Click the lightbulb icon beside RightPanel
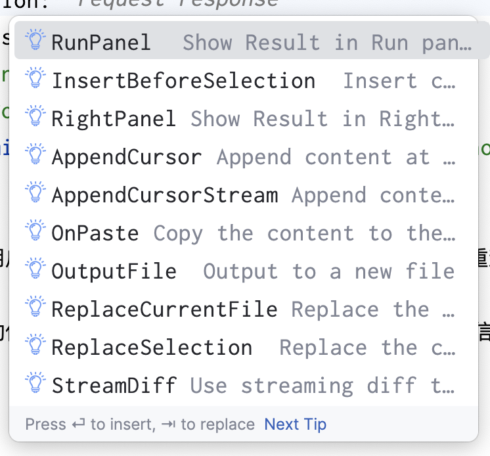The width and height of the screenshot is (490, 456). tap(34, 117)
